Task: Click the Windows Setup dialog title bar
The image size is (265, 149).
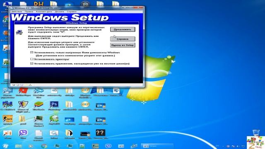Action: click(76, 23)
